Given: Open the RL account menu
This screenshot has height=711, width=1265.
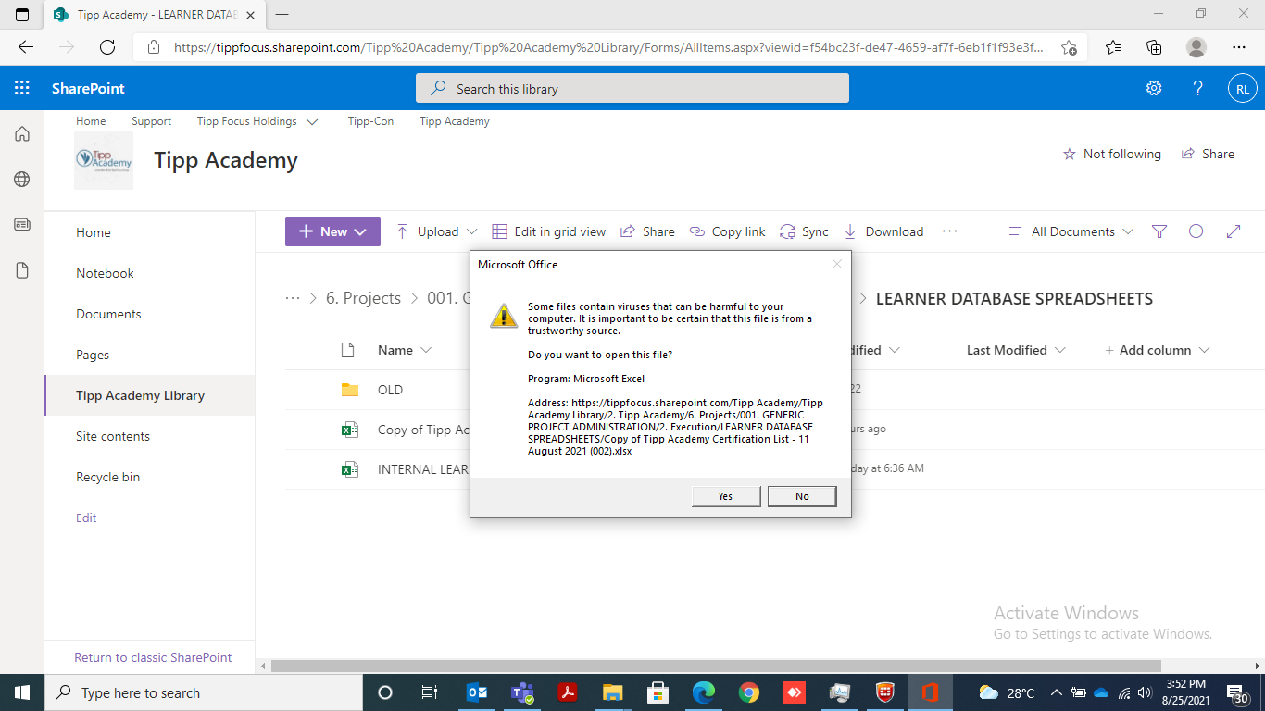Looking at the screenshot, I should [1242, 89].
